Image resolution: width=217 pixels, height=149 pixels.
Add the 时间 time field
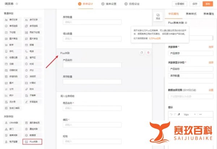[33, 64]
